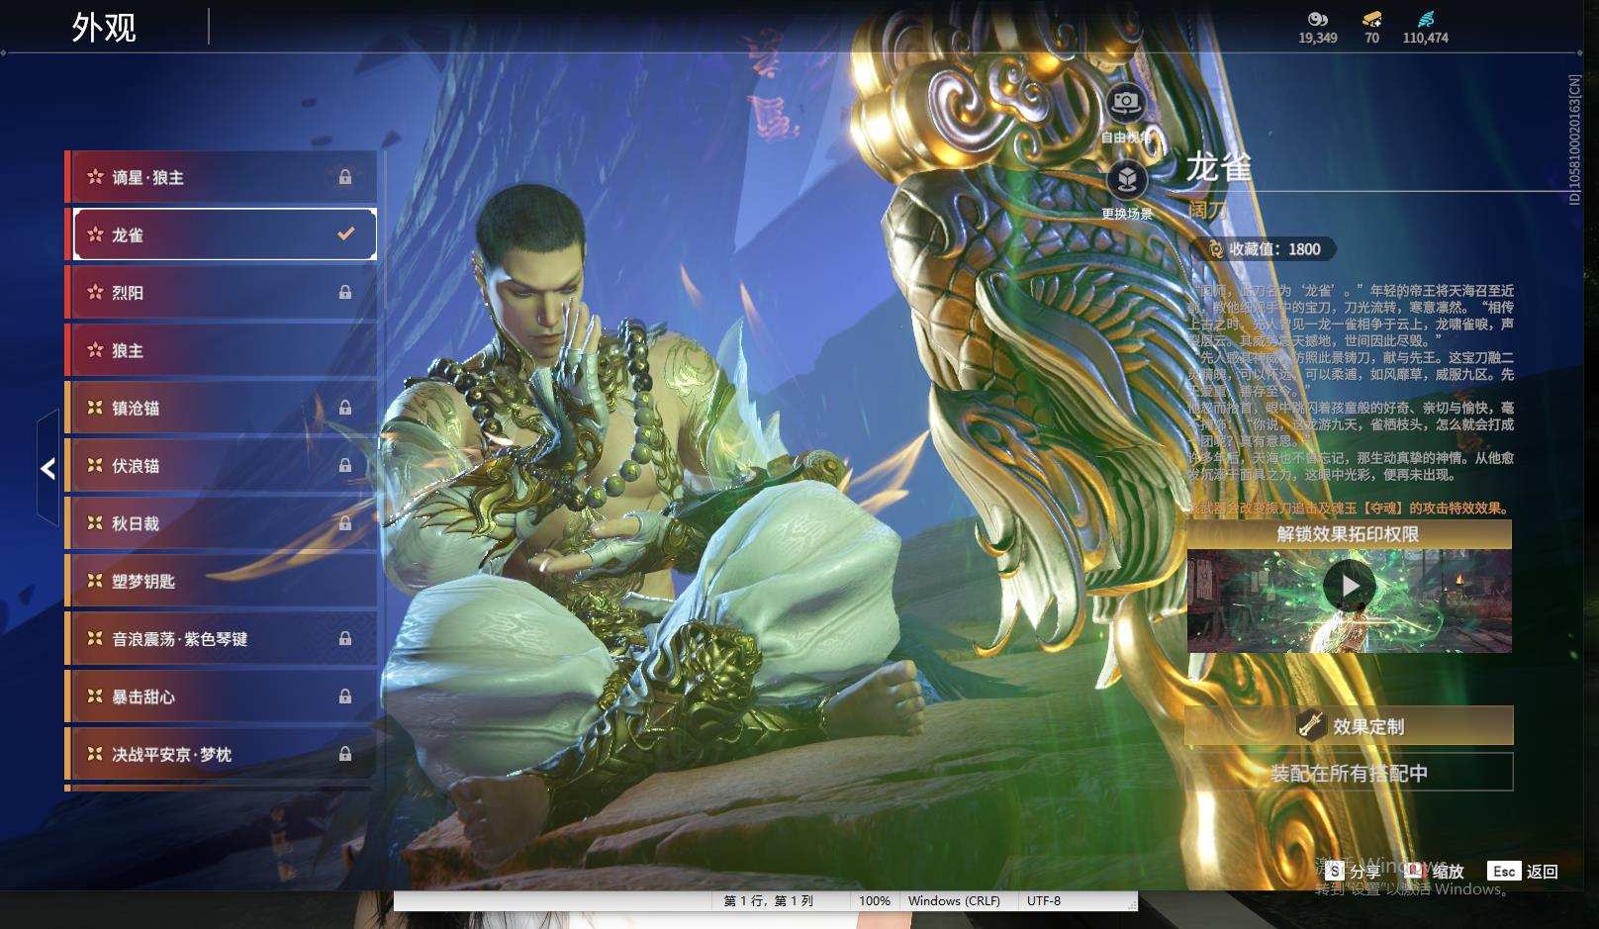Click the 解锁效果拓印权限 banner
The width and height of the screenshot is (1599, 929).
1349,534
